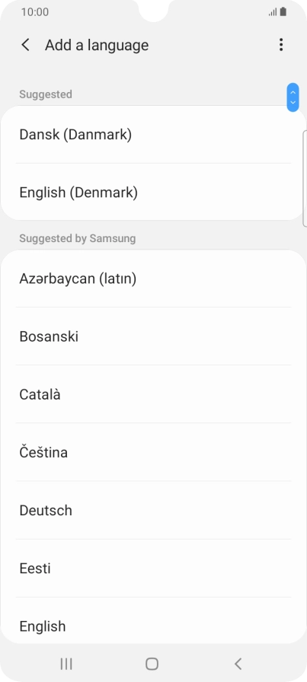Open the English language entry at bottom
The height and width of the screenshot is (682, 307).
(x=153, y=621)
